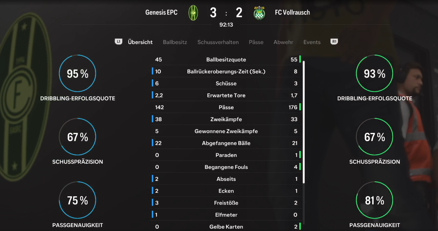Viewport: 438px width, 231px height.
Task: Click the blue 75 % Passgenauigkeit circle
Action: tap(78, 200)
